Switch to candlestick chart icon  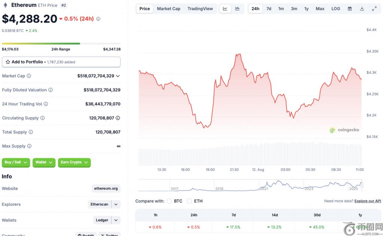(x=237, y=9)
